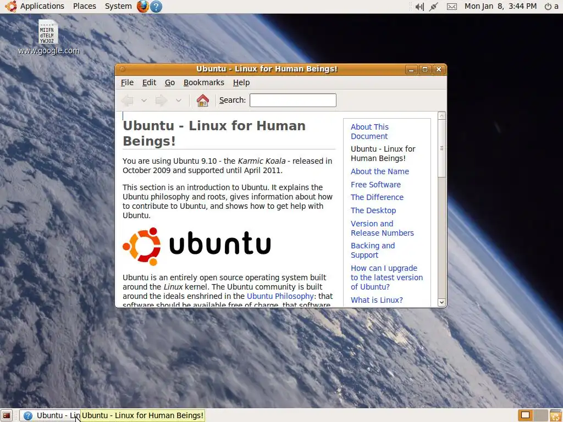Click the vertical scrollbar thumb

(x=441, y=149)
